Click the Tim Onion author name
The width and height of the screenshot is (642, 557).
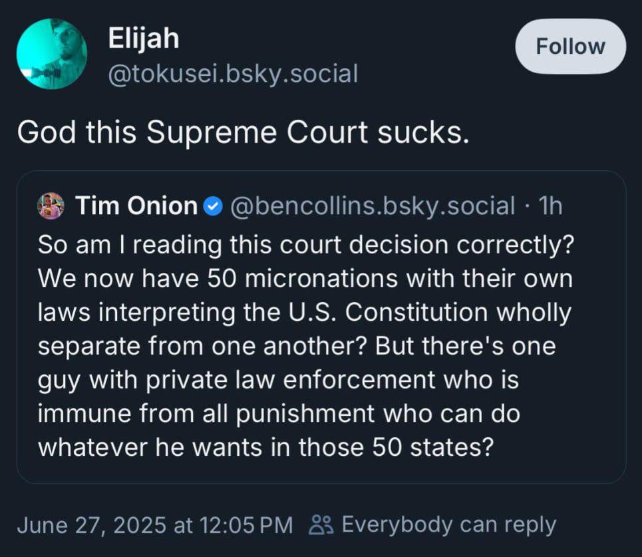136,206
